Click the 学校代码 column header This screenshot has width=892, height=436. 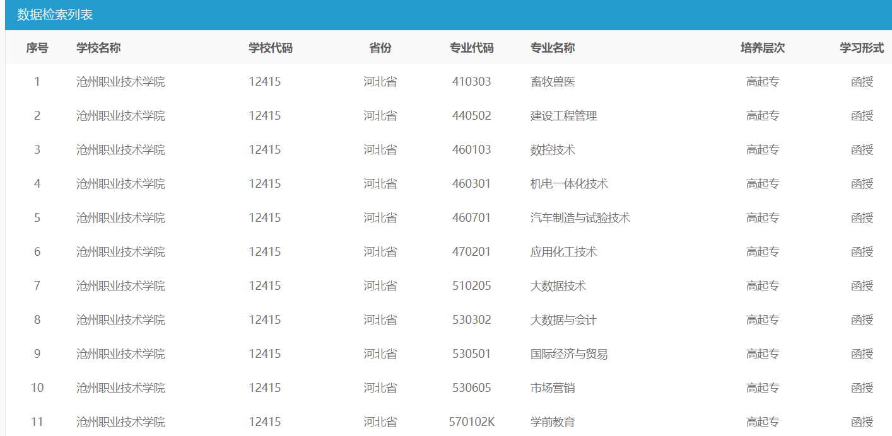point(271,48)
